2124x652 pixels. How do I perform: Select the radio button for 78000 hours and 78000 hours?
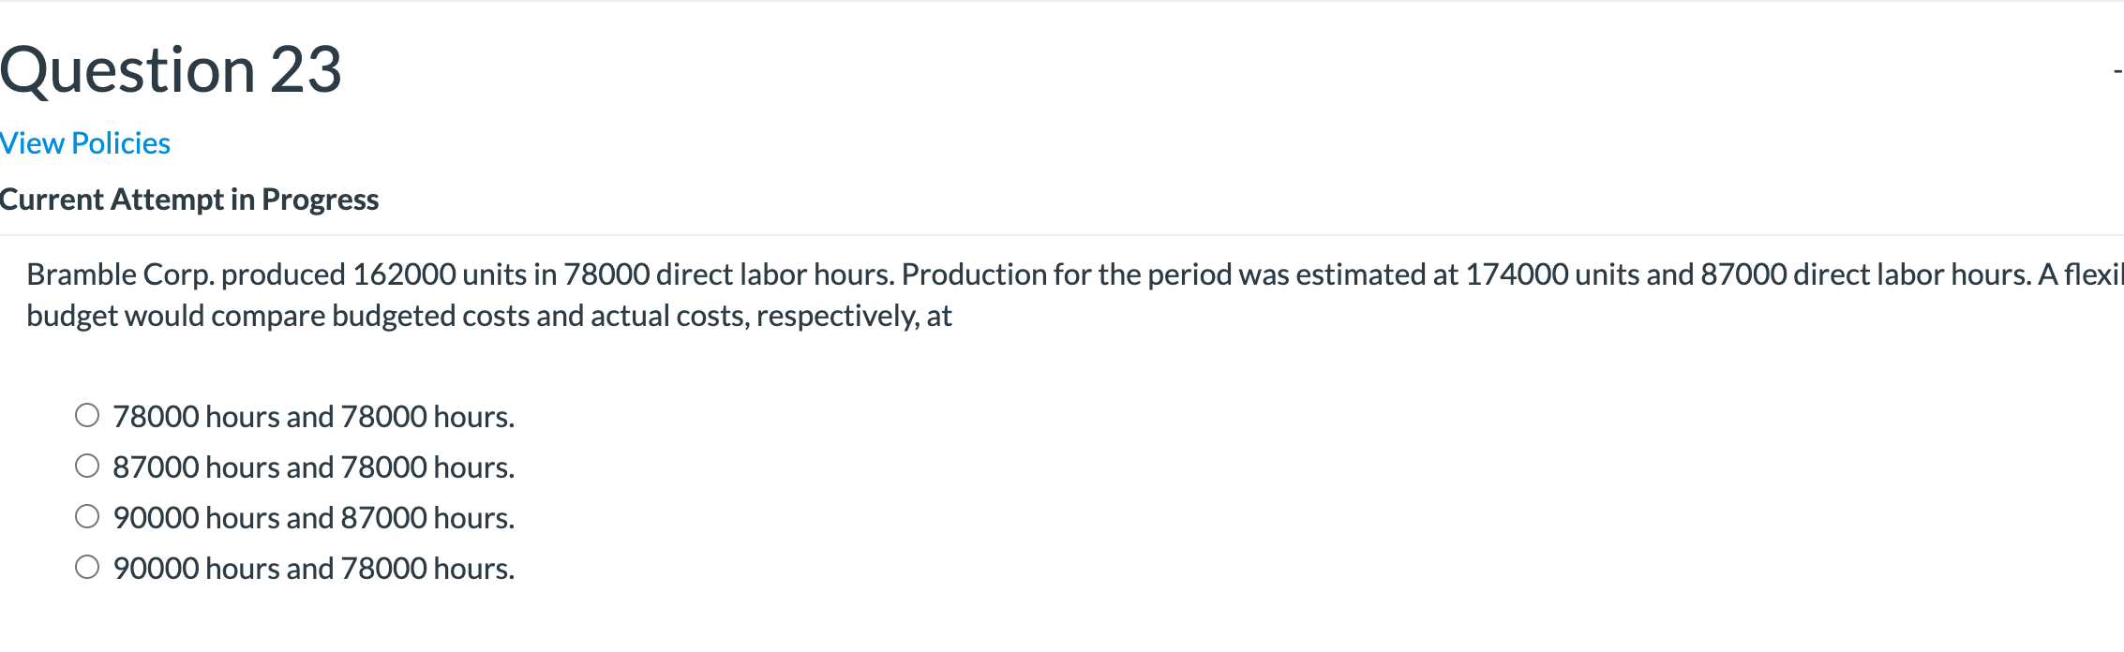coord(87,415)
